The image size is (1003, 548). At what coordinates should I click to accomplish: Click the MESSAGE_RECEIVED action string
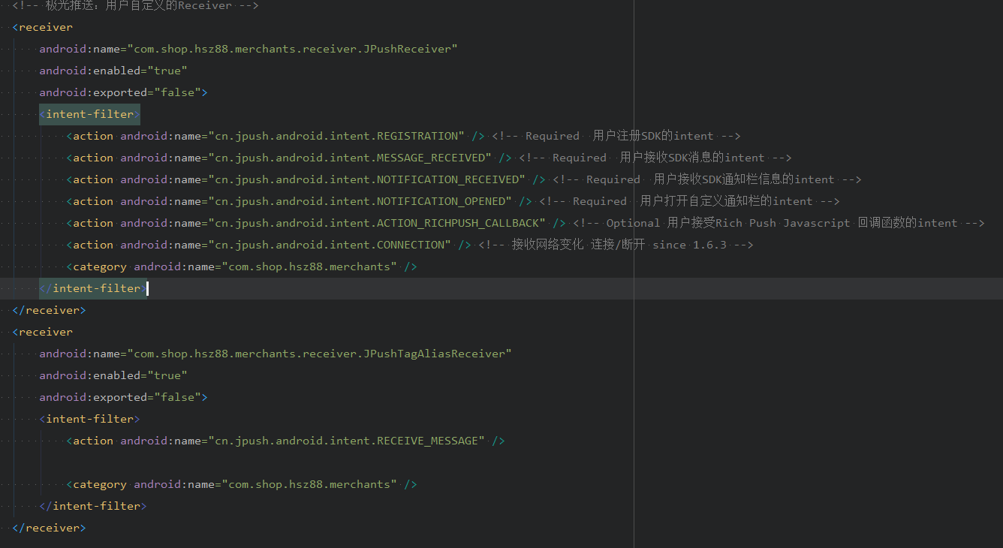coord(350,158)
